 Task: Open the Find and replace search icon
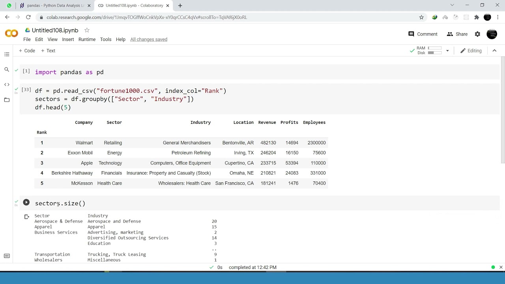(7, 69)
